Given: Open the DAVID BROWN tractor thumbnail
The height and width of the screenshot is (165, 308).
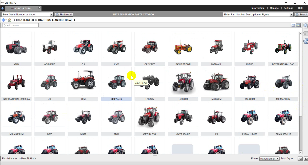Looking at the screenshot, I should pyautogui.click(x=183, y=49).
